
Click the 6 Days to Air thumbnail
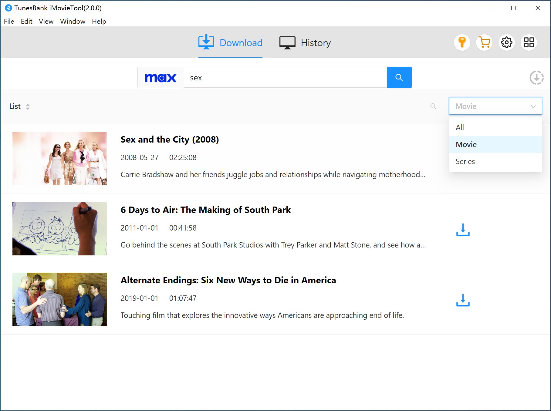tap(59, 229)
